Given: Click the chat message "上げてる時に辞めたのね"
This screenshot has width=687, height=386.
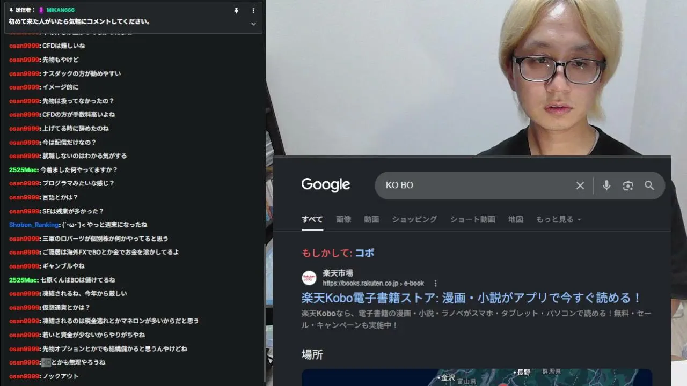Looking at the screenshot, I should (x=75, y=129).
